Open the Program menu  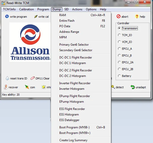43,9
